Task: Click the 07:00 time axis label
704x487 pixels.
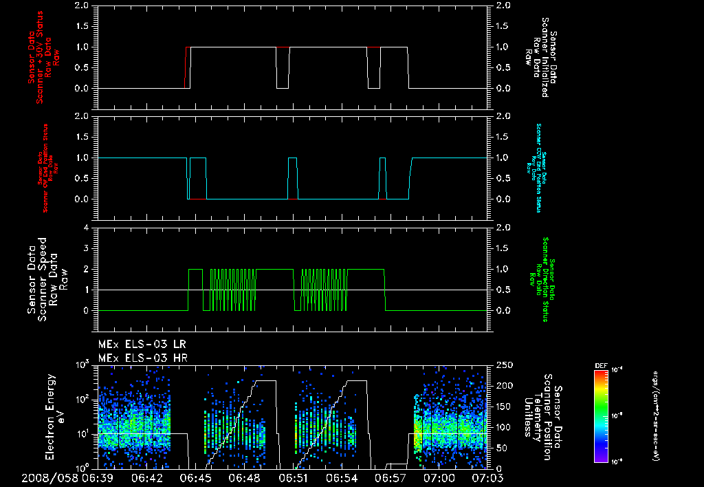Action: click(439, 478)
